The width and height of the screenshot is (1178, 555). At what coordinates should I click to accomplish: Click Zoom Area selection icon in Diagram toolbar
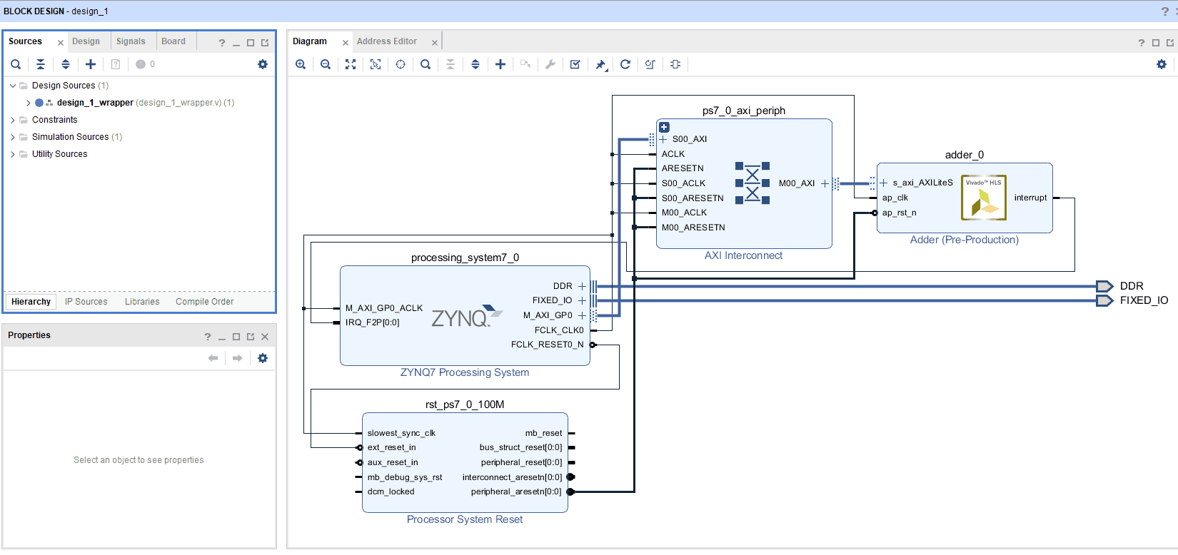click(x=376, y=64)
